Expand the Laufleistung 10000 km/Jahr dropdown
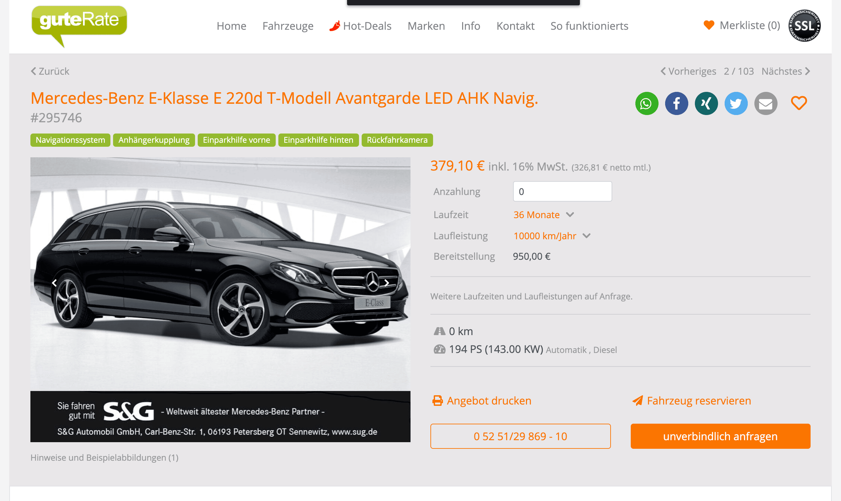Screen dimensions: 841x501 tap(552, 236)
